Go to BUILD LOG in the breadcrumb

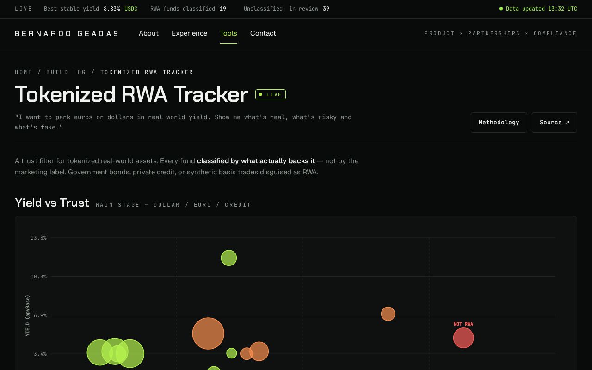coord(66,72)
